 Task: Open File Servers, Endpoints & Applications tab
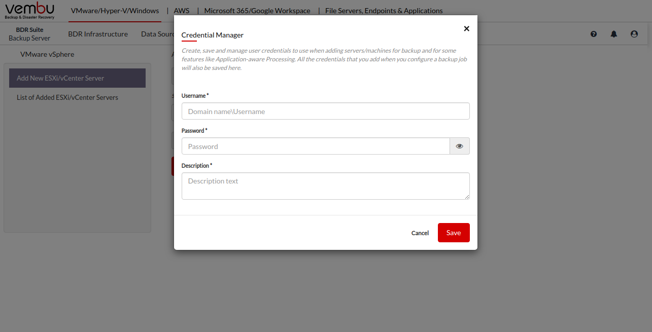(x=384, y=11)
